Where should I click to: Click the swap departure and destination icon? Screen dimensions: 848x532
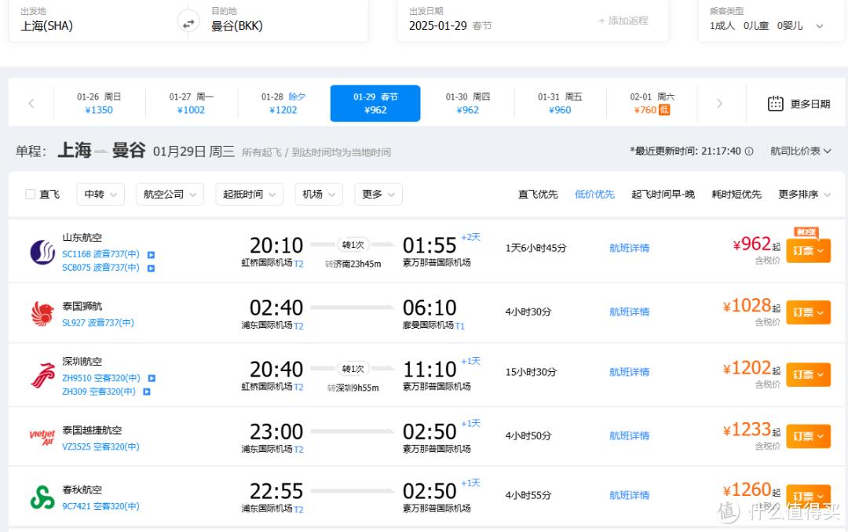pyautogui.click(x=188, y=23)
